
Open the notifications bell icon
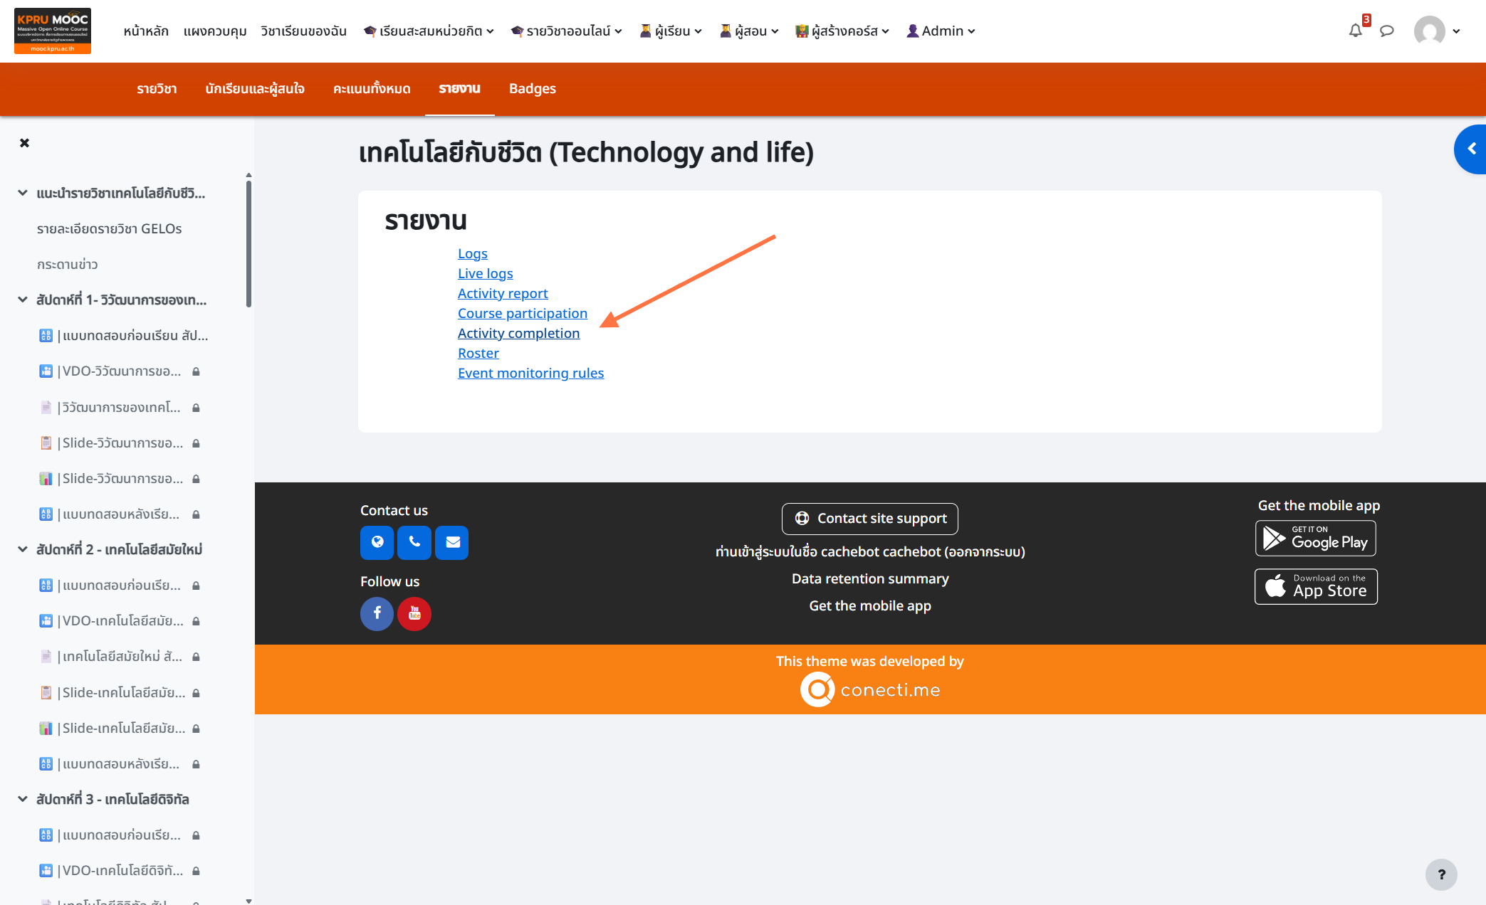click(1356, 31)
